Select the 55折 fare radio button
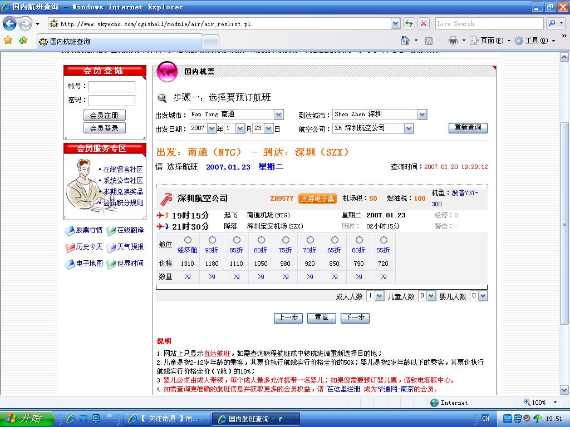 (x=384, y=240)
